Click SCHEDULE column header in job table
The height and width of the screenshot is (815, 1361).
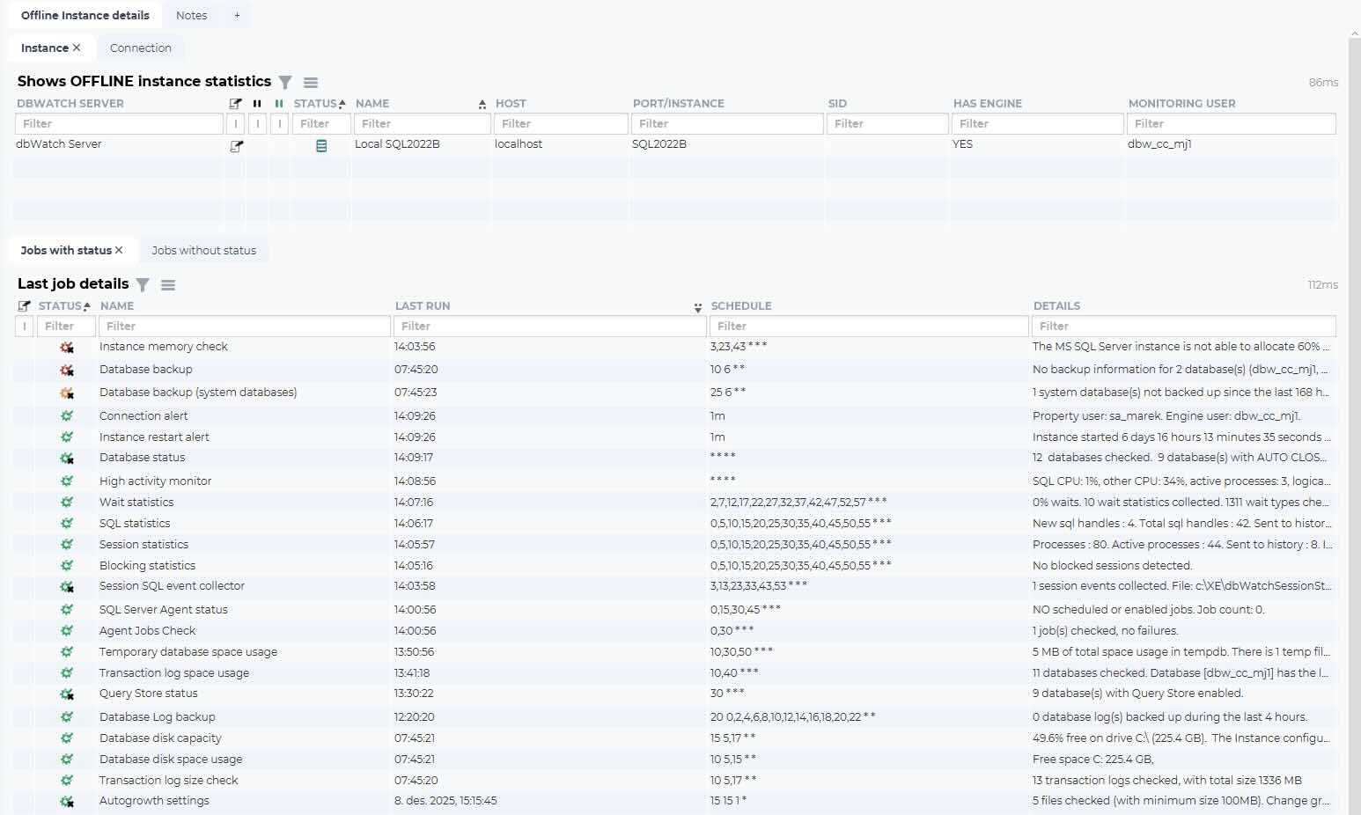coord(741,305)
